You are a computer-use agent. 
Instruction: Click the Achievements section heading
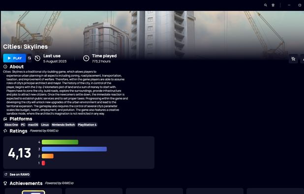pos(26,183)
